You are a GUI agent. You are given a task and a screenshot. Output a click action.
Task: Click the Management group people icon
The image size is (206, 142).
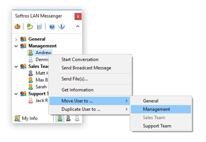[23, 46]
